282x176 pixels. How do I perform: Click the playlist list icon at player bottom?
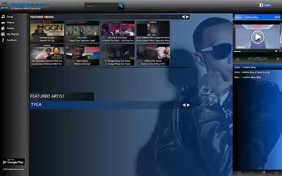(239, 173)
